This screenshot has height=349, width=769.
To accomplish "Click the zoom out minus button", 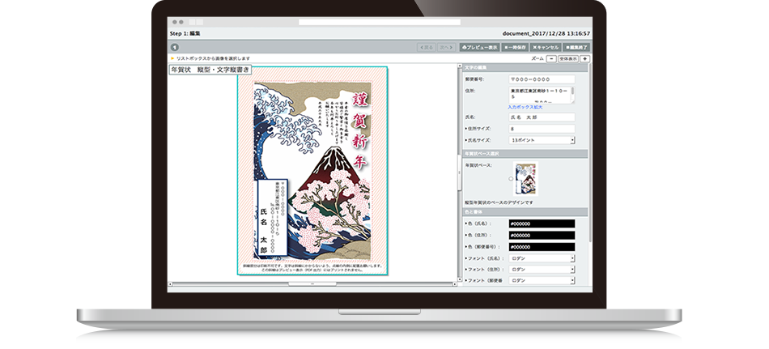I will tap(550, 58).
